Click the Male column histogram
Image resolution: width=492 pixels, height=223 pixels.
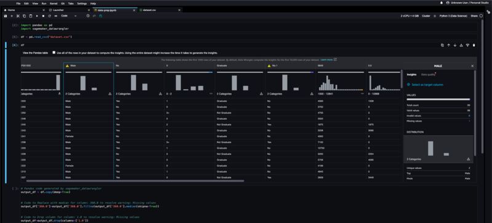click(89, 82)
